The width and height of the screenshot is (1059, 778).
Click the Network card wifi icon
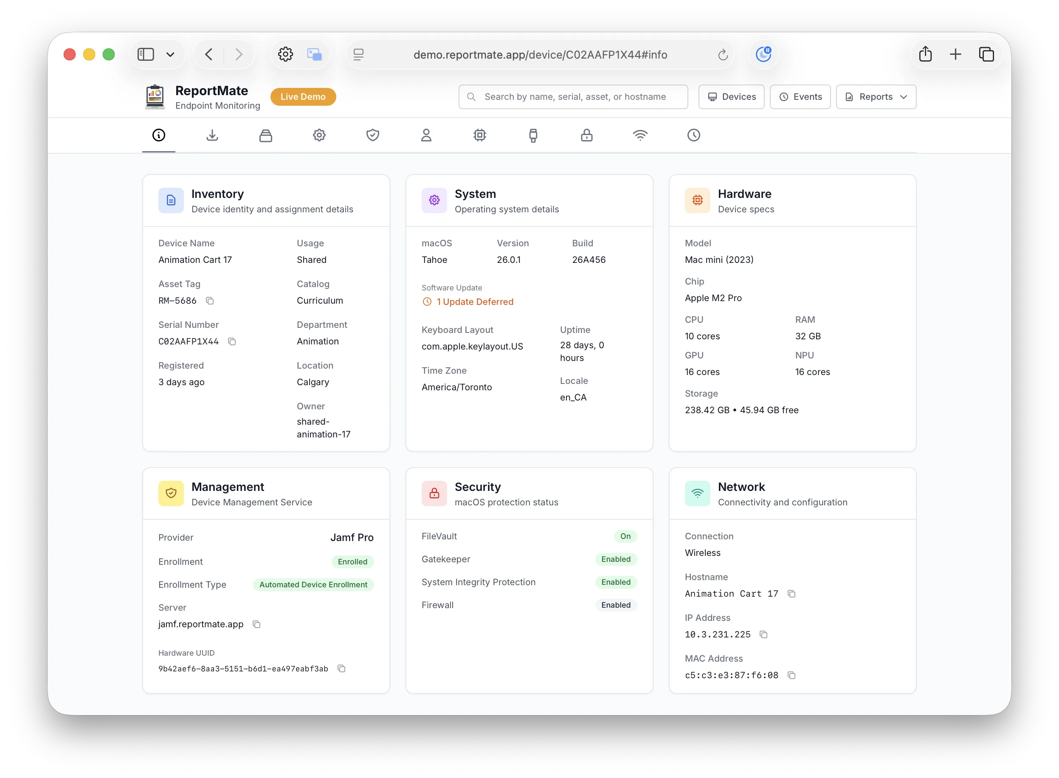tap(697, 493)
